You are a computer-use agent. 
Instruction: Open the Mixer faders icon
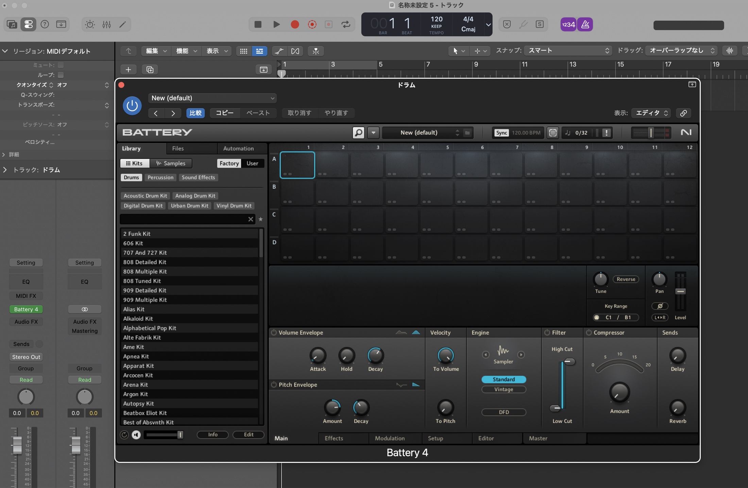[106, 24]
